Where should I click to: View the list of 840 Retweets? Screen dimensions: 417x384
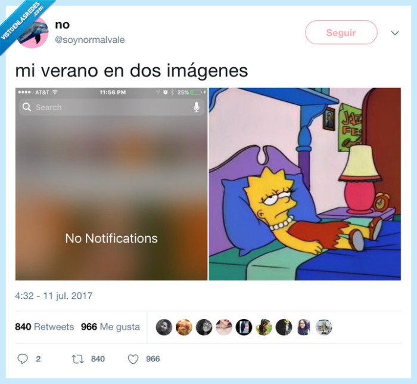pyautogui.click(x=45, y=327)
